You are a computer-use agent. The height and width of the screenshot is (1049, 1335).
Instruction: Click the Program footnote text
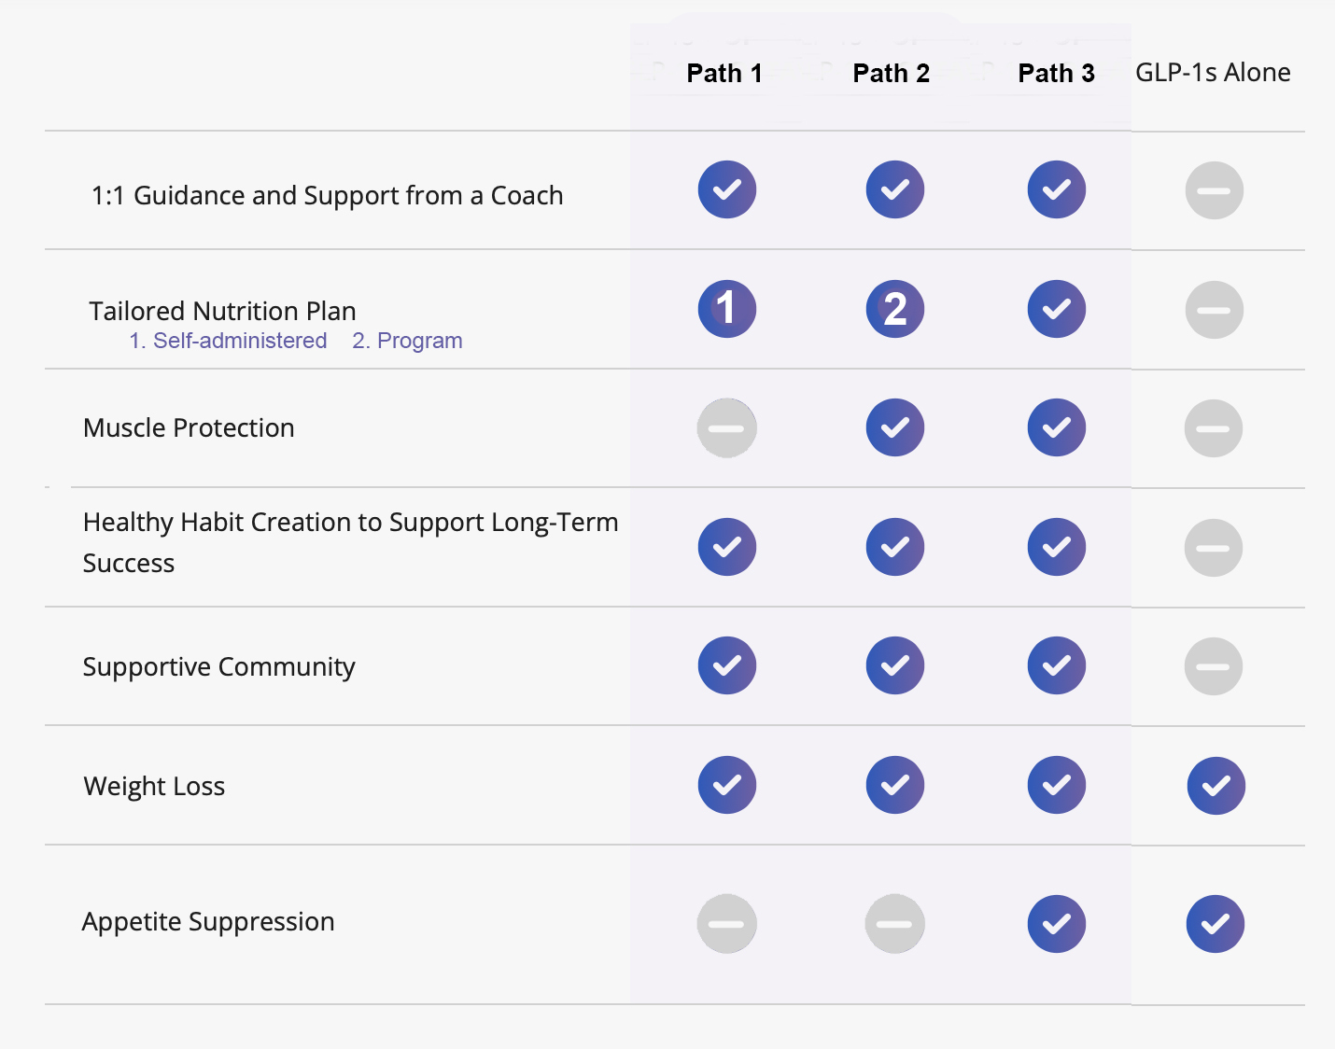(407, 341)
